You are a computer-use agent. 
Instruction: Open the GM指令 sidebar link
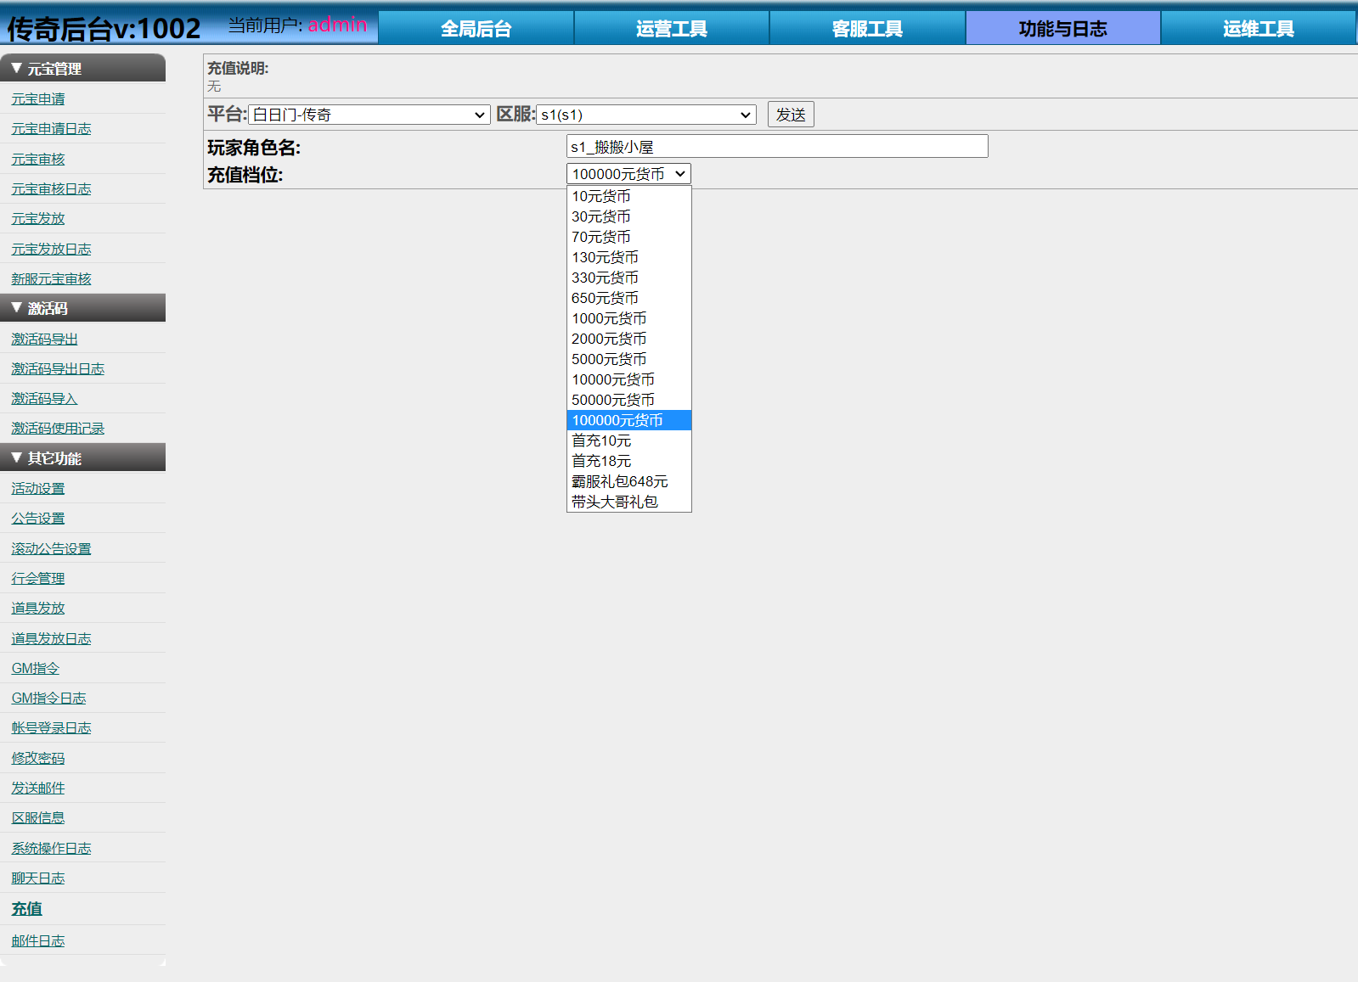(36, 669)
